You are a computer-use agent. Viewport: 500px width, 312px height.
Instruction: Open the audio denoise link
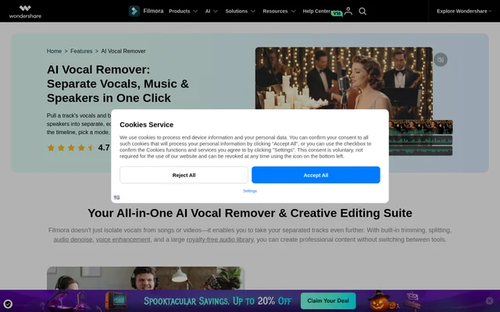(x=73, y=239)
